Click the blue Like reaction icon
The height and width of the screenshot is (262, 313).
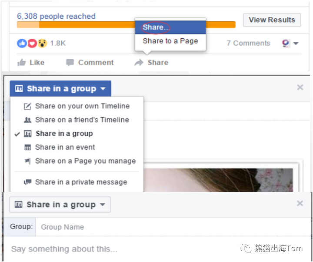point(22,43)
